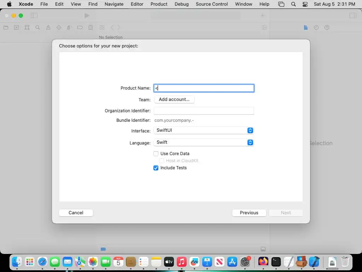This screenshot has height=272, width=362.
Task: Open Keynote from the dock
Action: point(207,262)
